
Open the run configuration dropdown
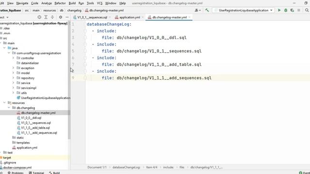tap(243, 10)
